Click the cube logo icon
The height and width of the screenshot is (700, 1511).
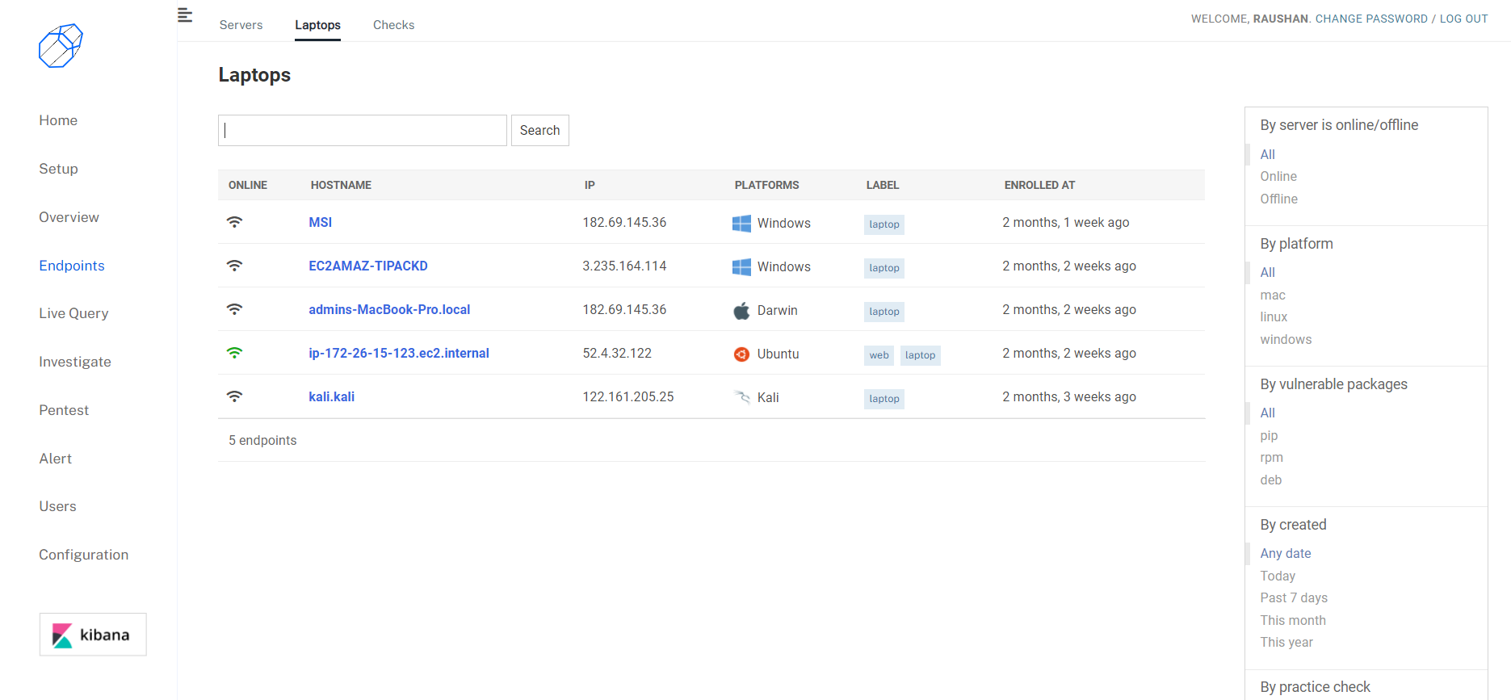(x=61, y=46)
